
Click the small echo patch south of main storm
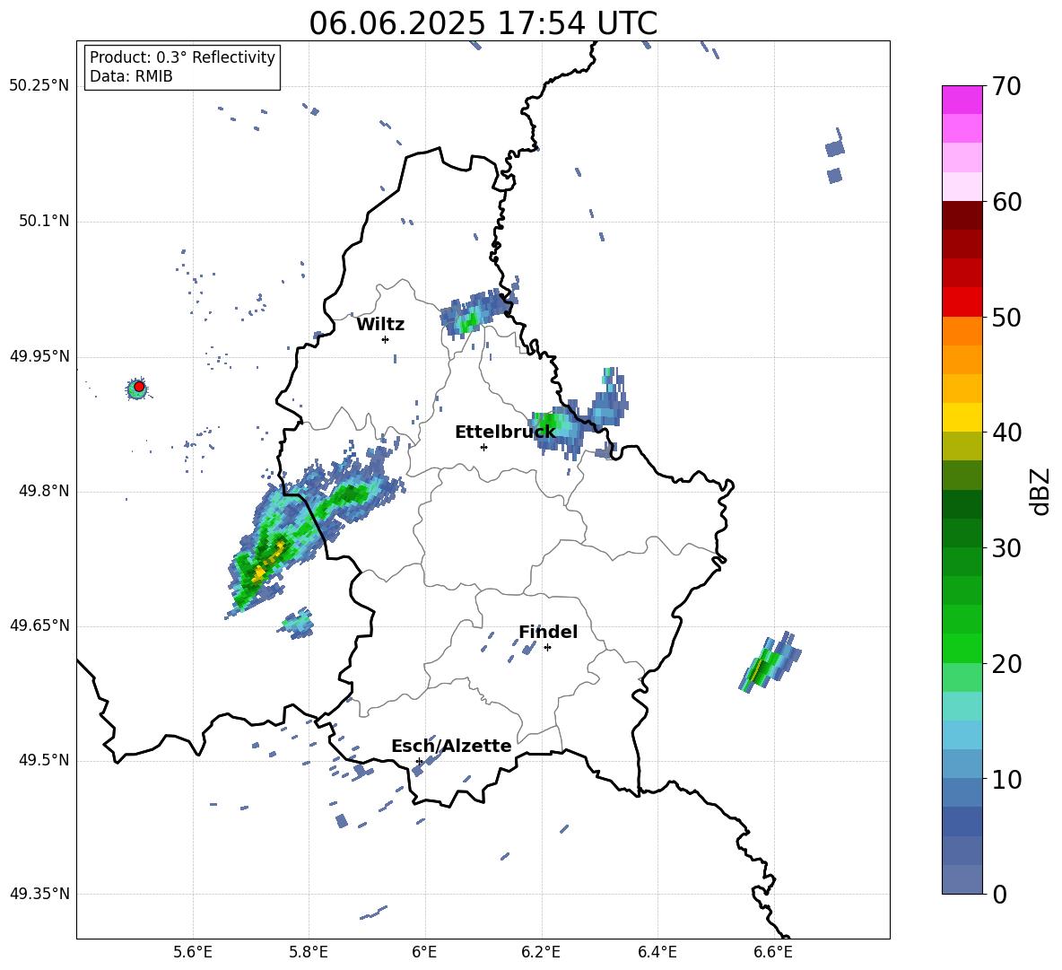297,623
